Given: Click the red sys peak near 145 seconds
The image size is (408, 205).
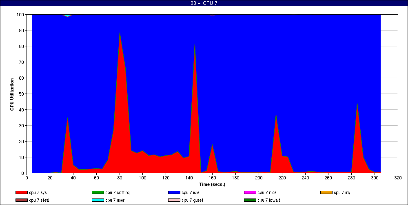Looking at the screenshot, I should [195, 109].
